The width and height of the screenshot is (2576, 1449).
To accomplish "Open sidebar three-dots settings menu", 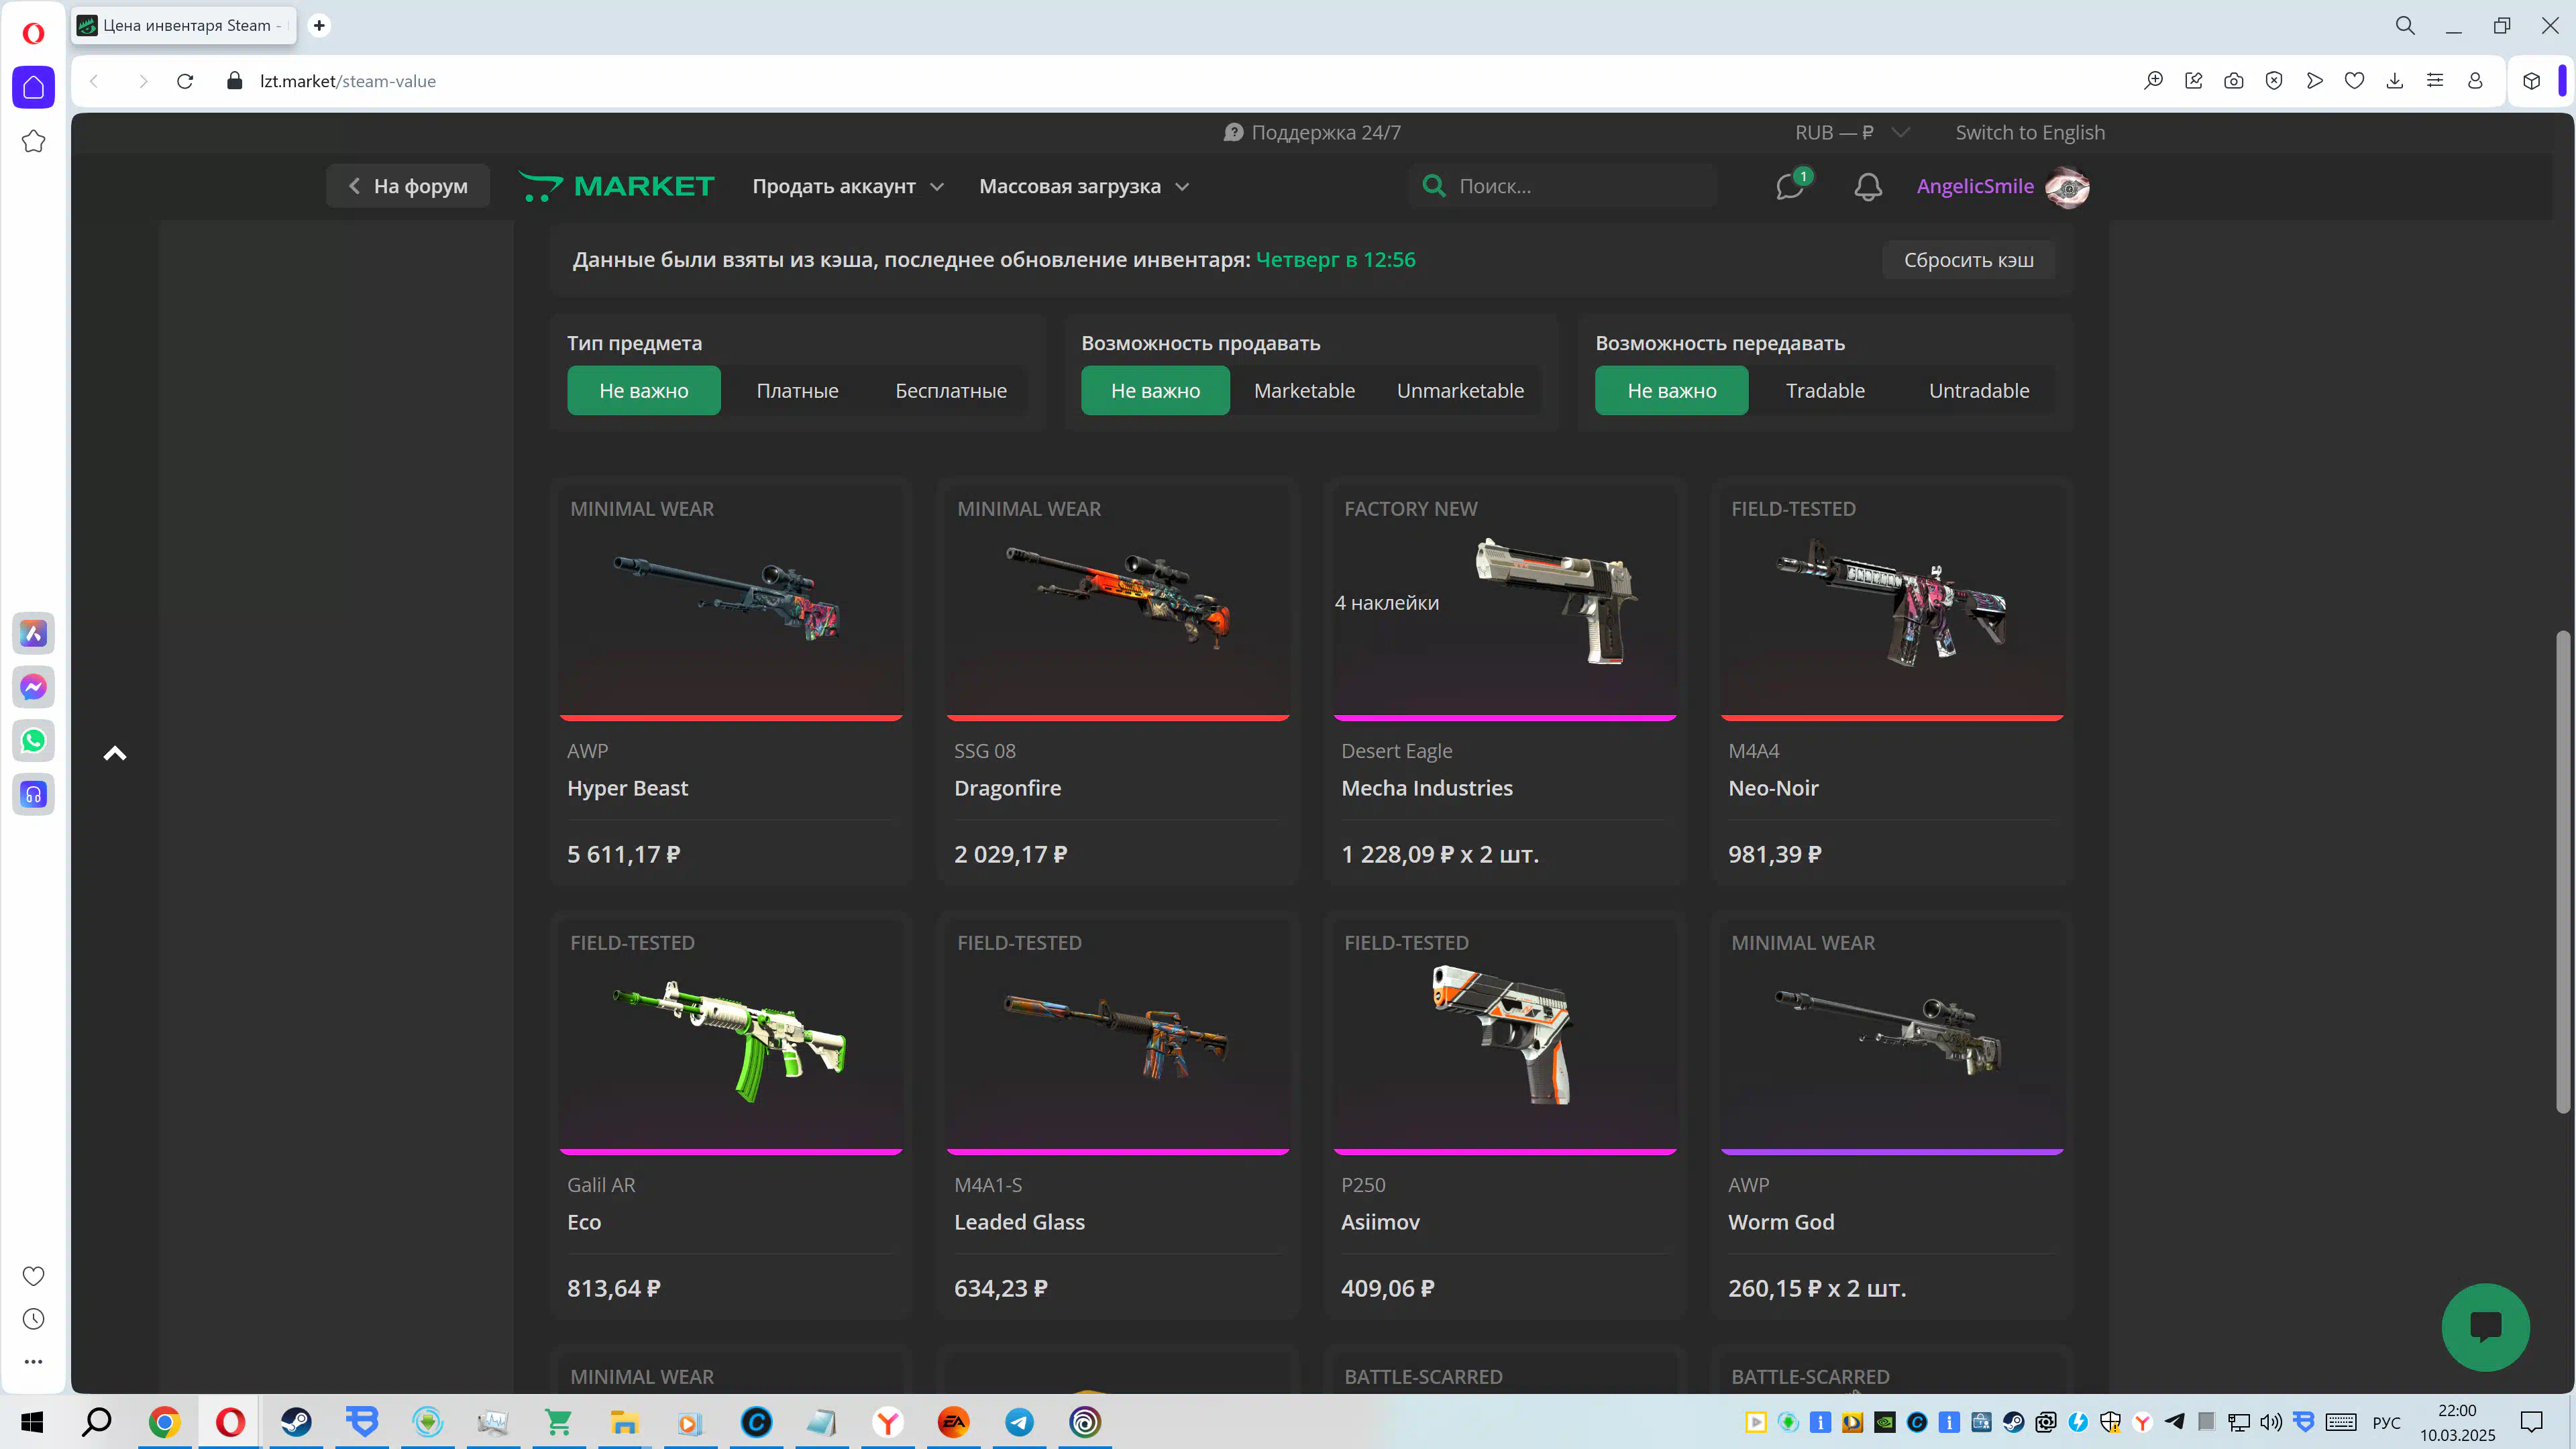I will (x=33, y=1362).
